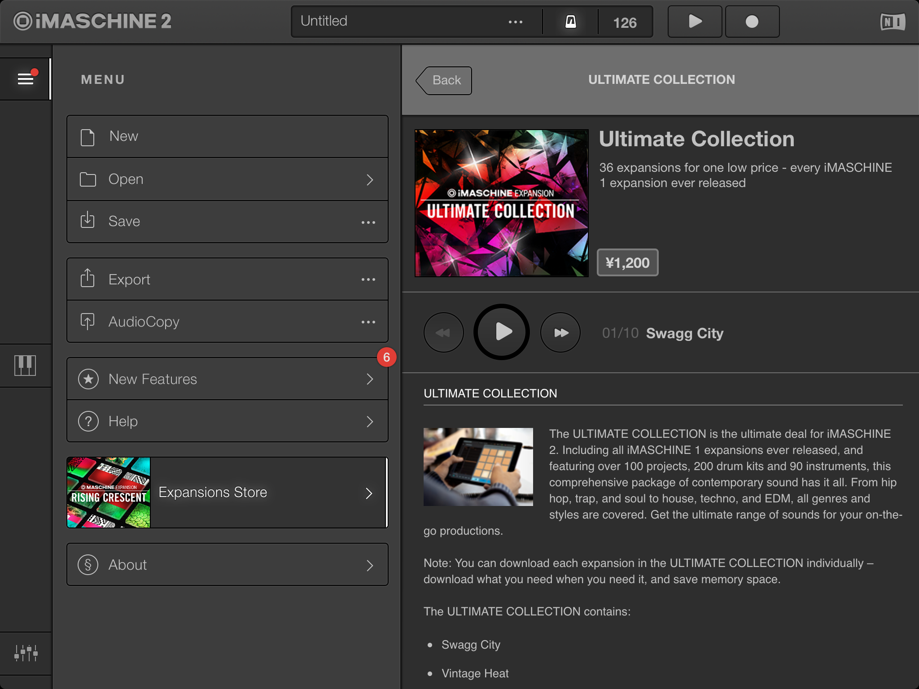The image size is (919, 689).
Task: Click the Ultimate Collection cover artwork
Action: [x=502, y=203]
